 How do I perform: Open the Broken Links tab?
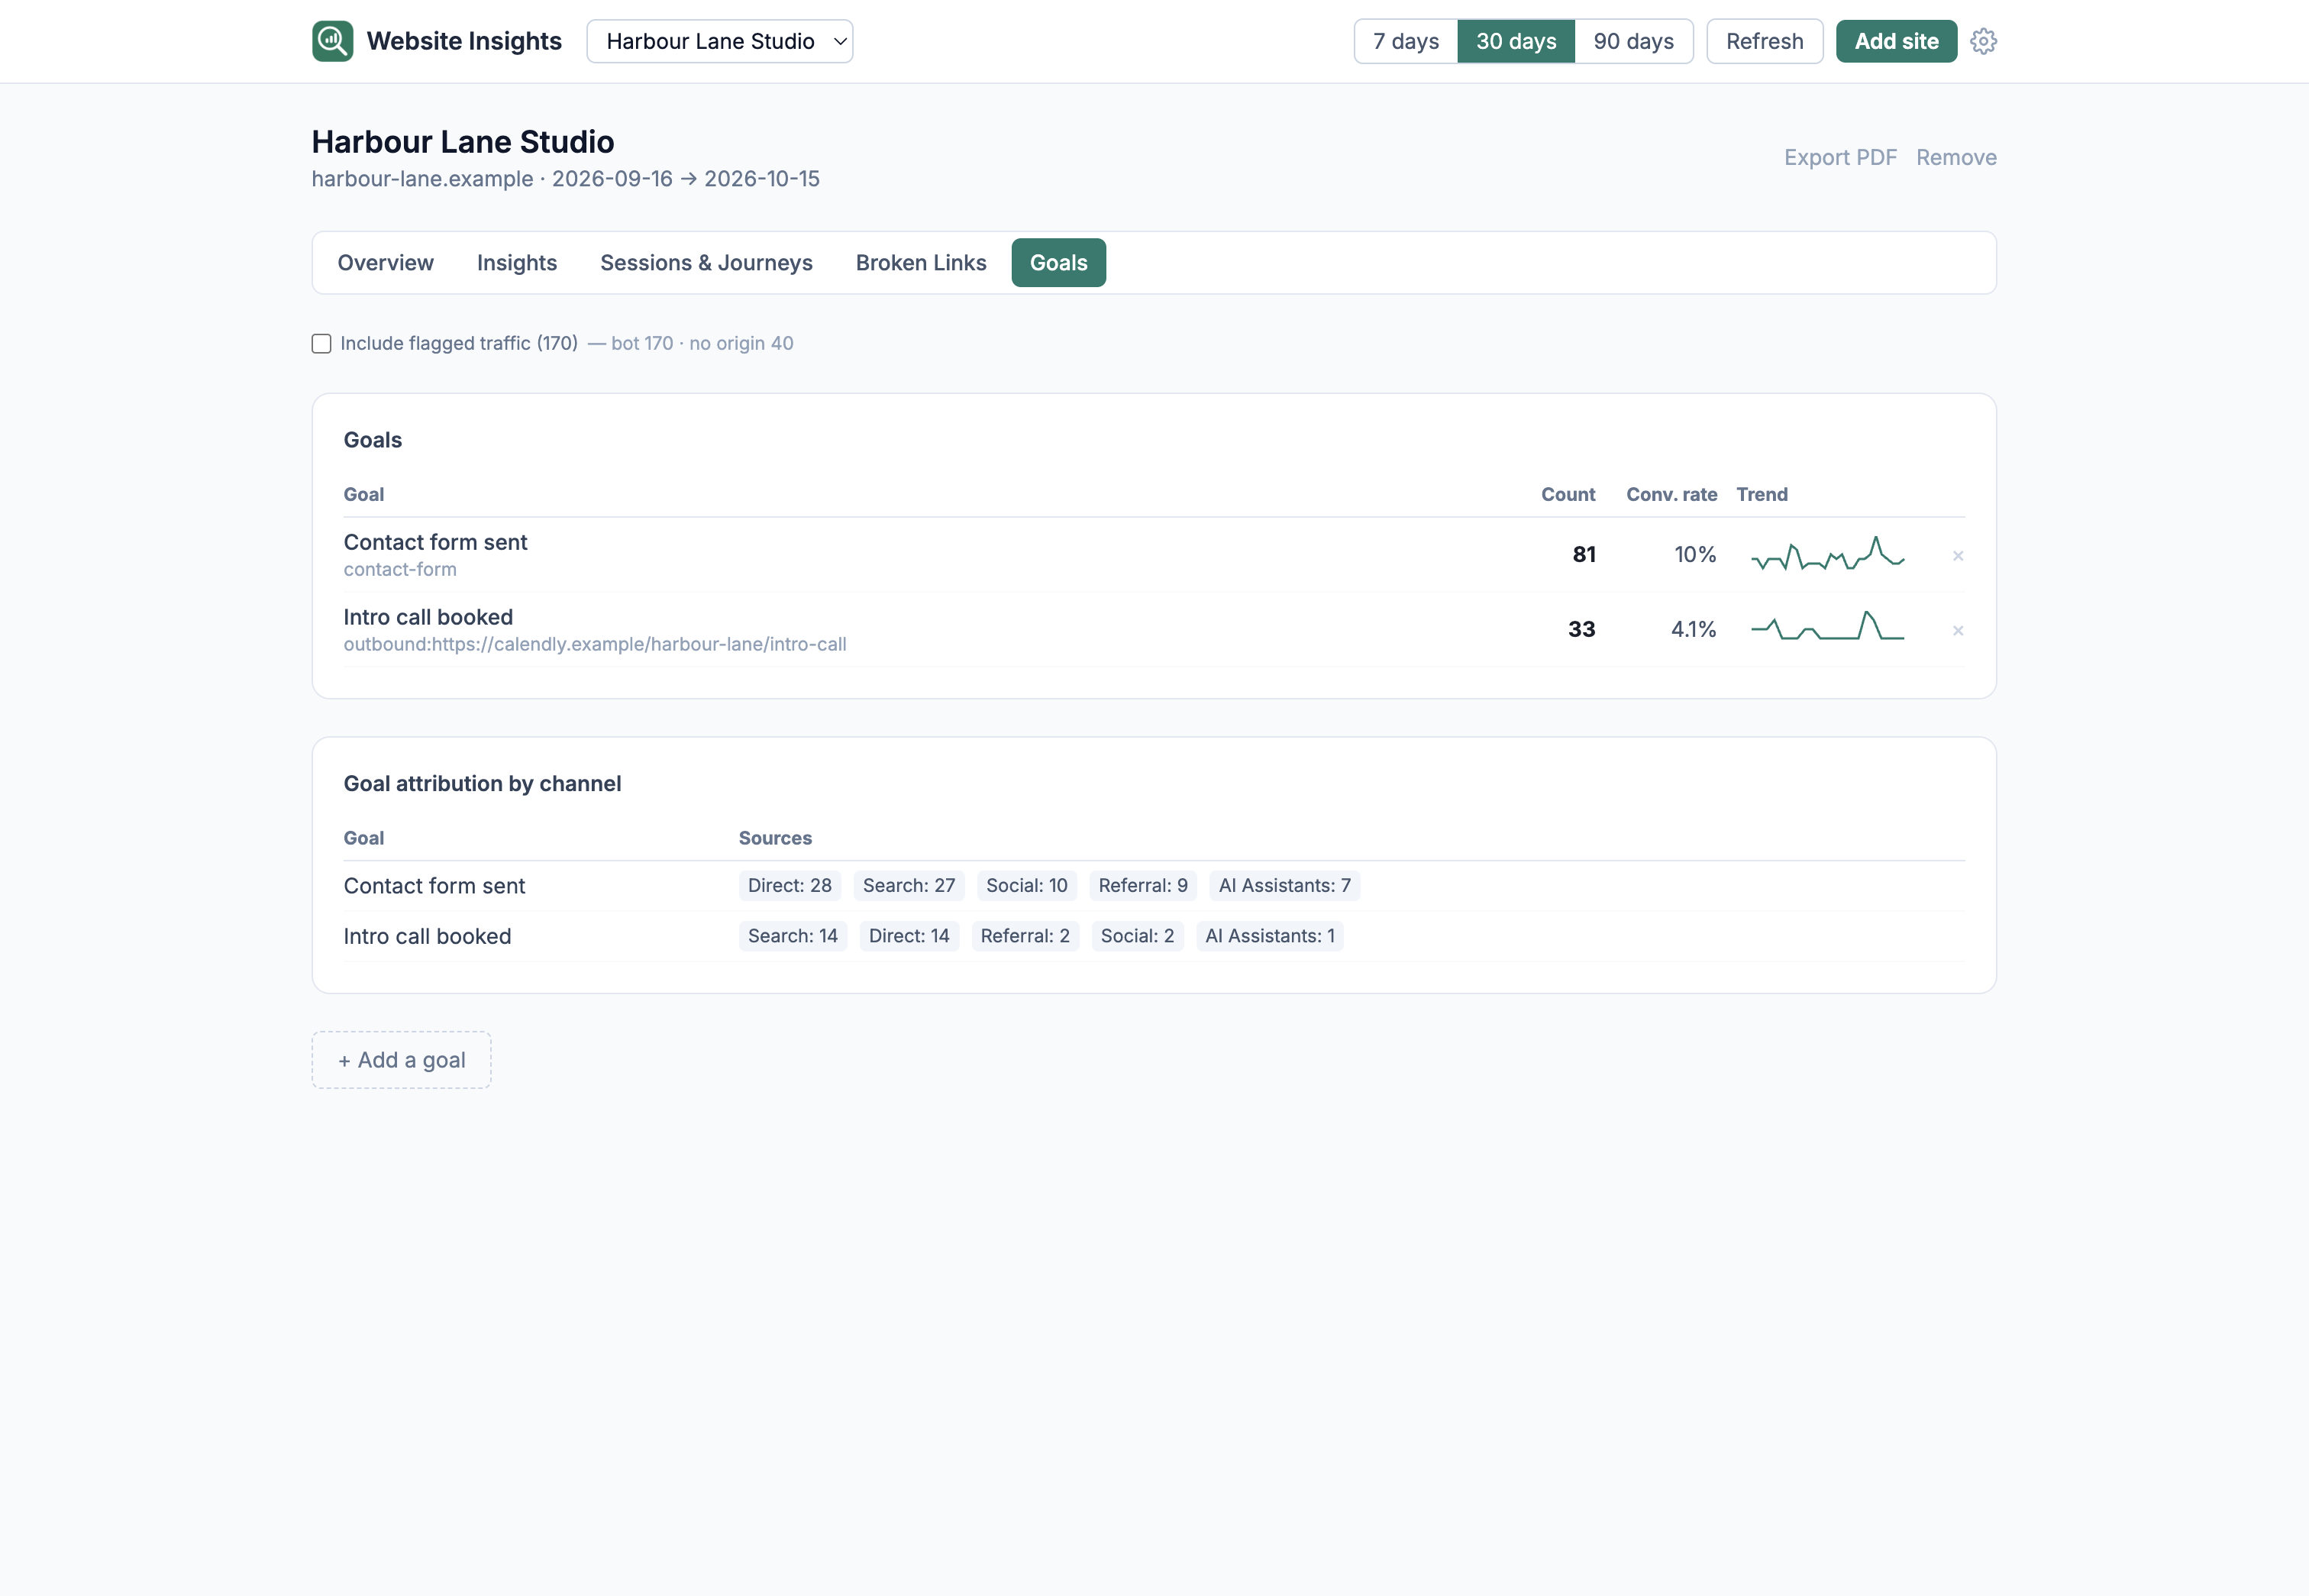point(920,262)
